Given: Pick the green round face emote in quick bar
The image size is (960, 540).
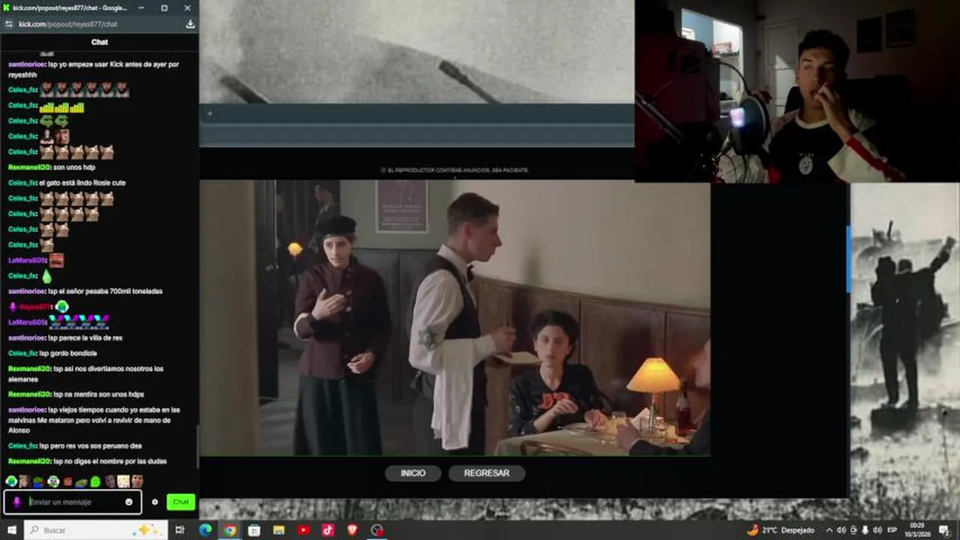Looking at the screenshot, I should [x=95, y=481].
